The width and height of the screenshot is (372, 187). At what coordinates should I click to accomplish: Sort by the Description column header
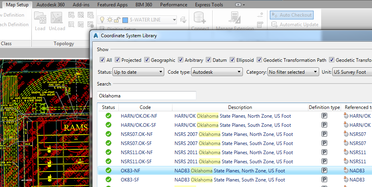click(240, 107)
